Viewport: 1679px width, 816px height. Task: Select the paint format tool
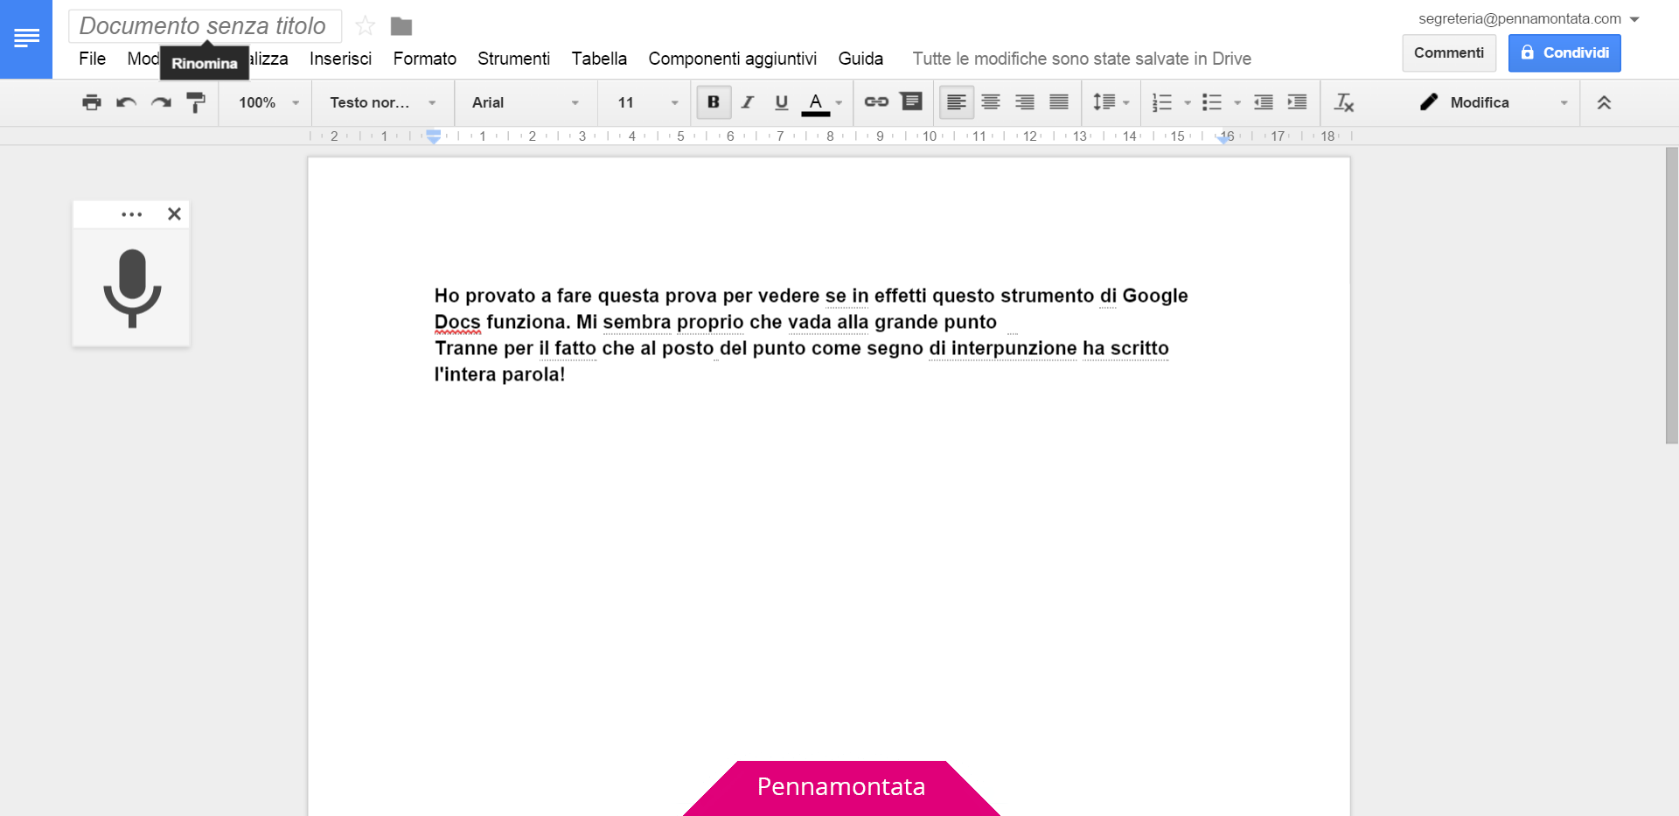point(196,102)
